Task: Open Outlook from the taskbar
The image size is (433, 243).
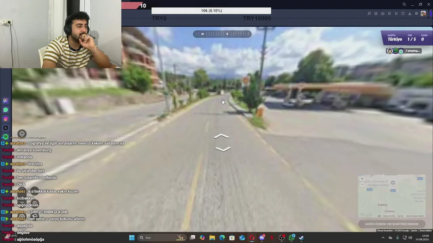Action: 242,238
